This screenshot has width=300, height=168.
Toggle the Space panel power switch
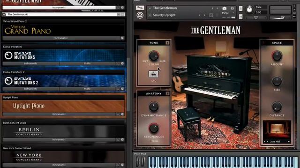click(x=263, y=42)
